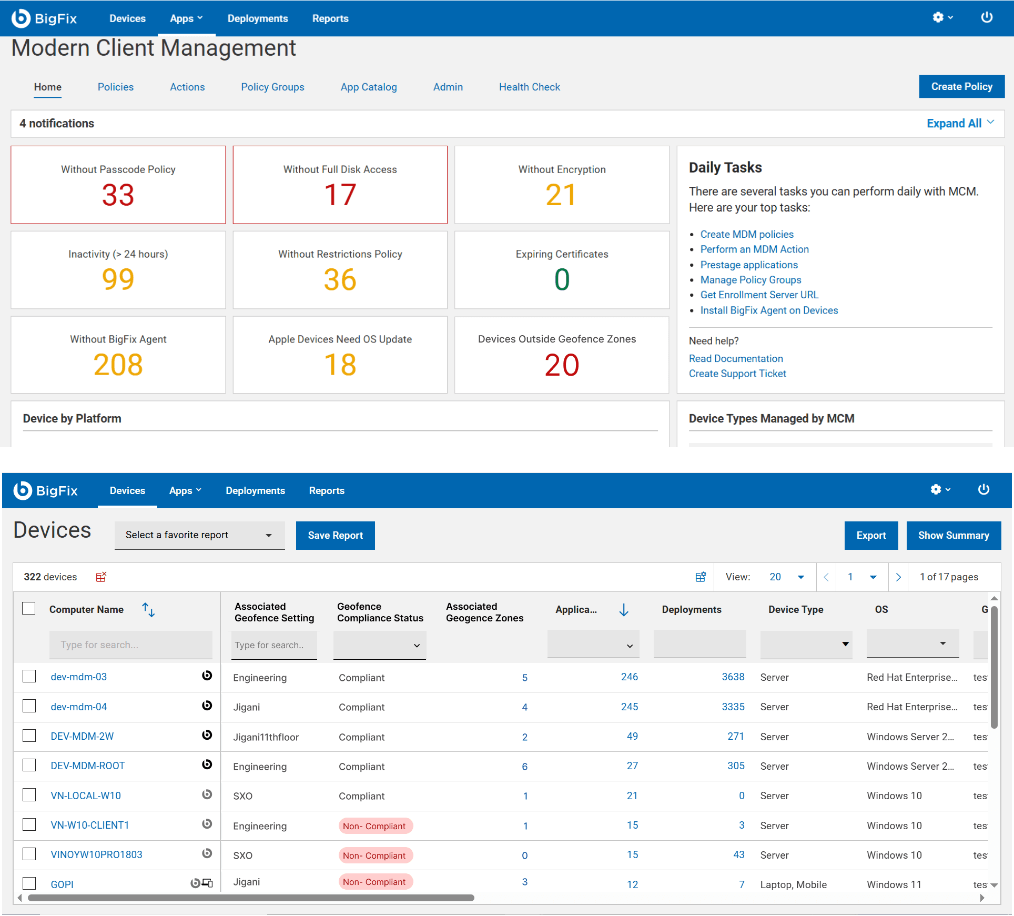
Task: Open the View rows-per-page dropdown
Action: (787, 577)
